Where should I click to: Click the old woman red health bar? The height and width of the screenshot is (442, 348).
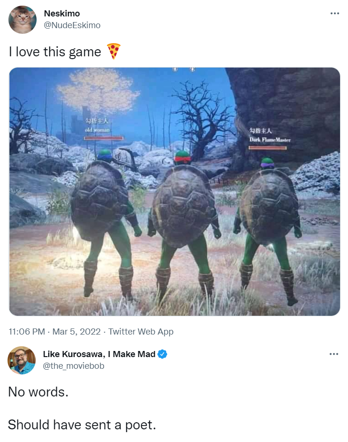click(x=104, y=138)
